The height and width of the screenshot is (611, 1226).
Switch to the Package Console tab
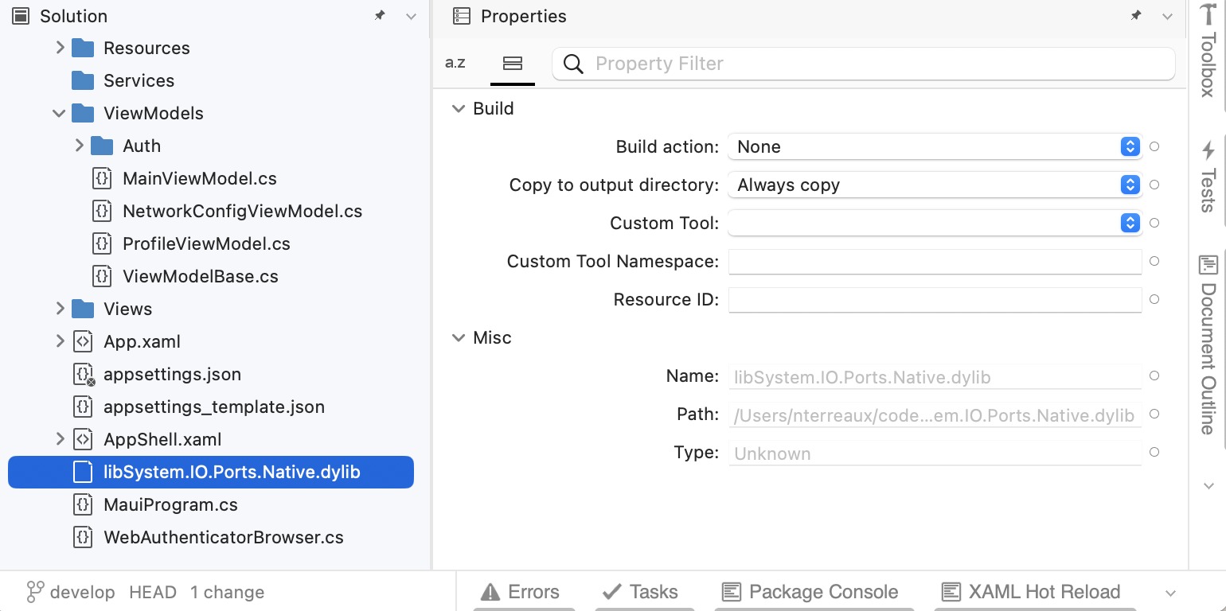(811, 592)
